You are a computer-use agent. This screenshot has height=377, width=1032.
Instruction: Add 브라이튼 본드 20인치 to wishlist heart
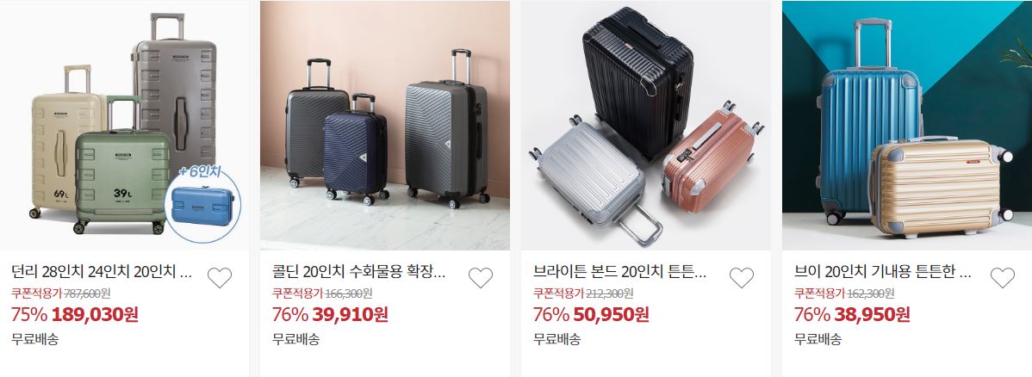[741, 278]
